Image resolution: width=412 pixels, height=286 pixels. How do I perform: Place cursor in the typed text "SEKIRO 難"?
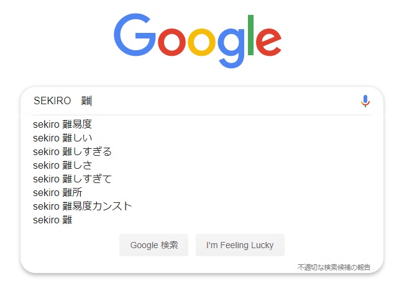pyautogui.click(x=63, y=101)
